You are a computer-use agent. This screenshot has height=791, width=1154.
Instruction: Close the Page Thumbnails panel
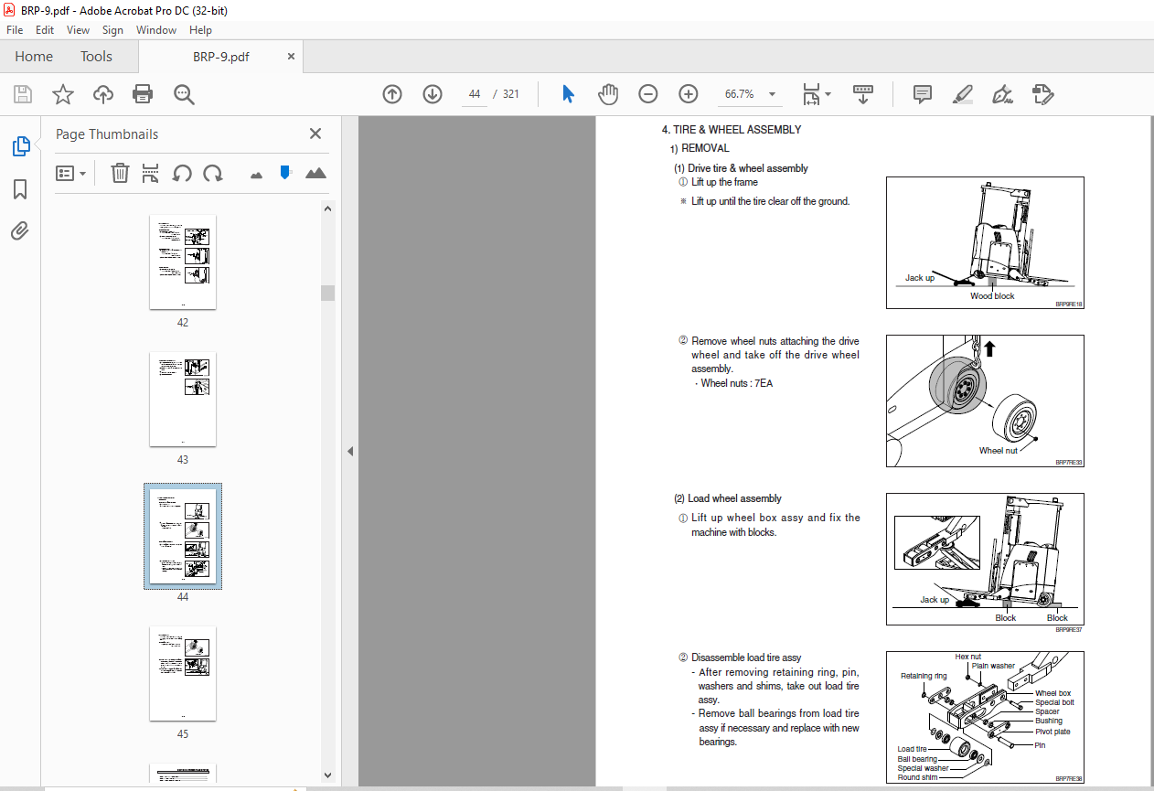(x=315, y=134)
